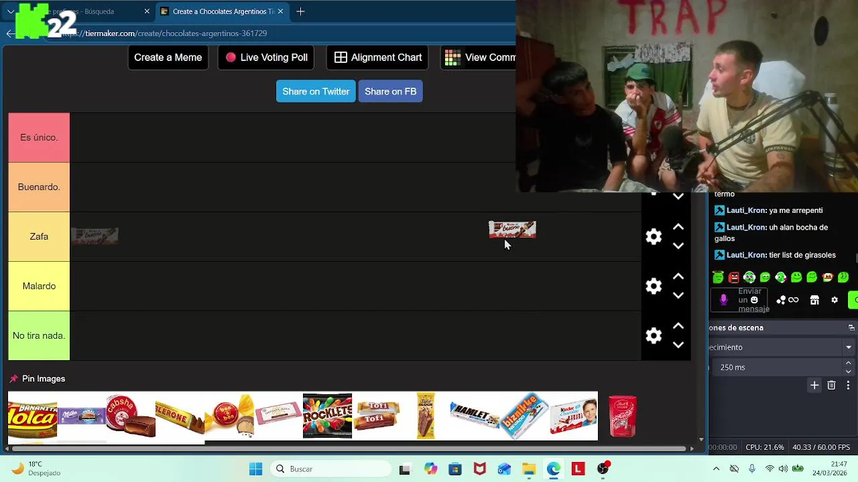Select the Malardo tier label
Screen dimensions: 858x482
tap(39, 286)
